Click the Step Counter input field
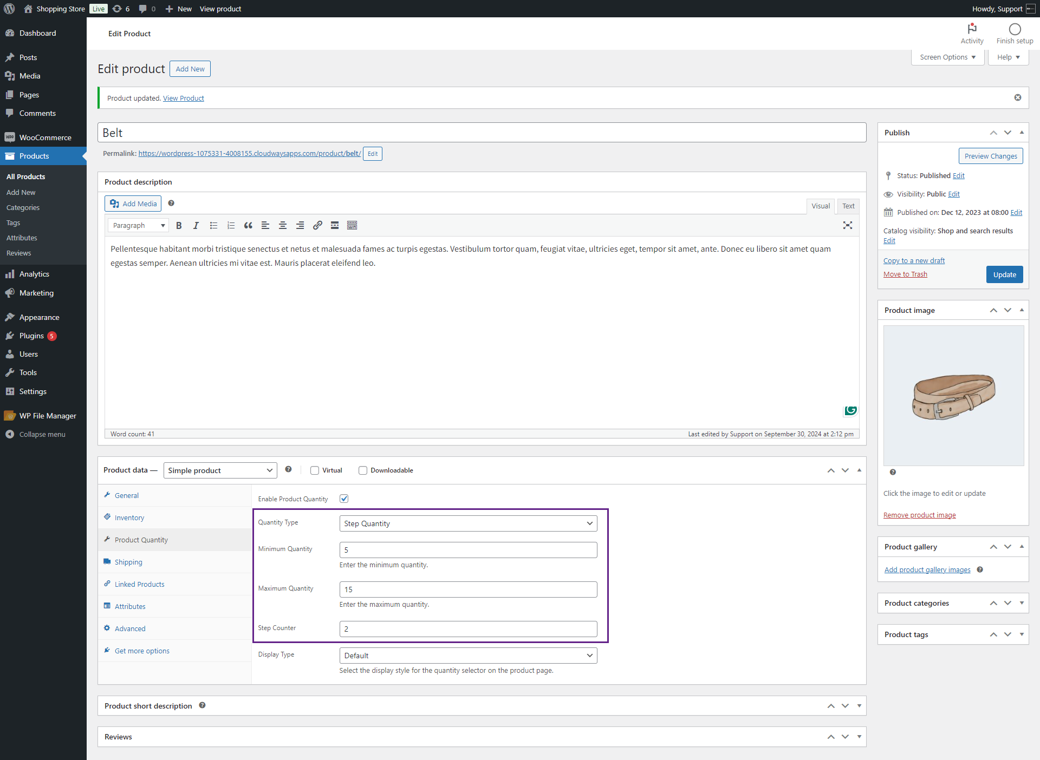The image size is (1040, 760). click(468, 629)
